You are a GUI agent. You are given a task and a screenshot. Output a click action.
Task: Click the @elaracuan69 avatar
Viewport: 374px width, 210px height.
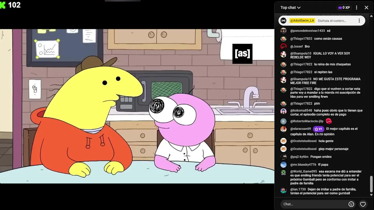[x=283, y=129]
